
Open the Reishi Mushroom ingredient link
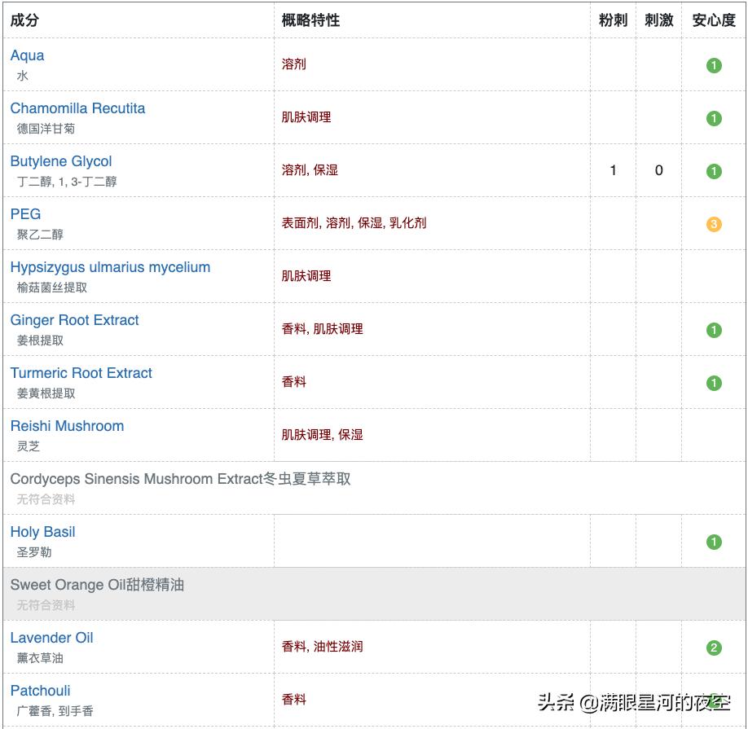[67, 426]
